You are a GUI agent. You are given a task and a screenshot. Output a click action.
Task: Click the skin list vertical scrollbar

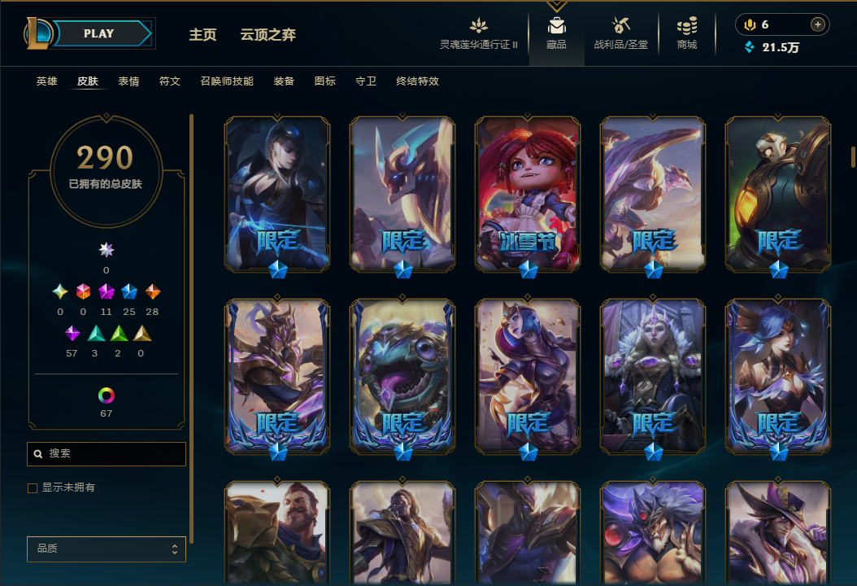pyautogui.click(x=853, y=156)
